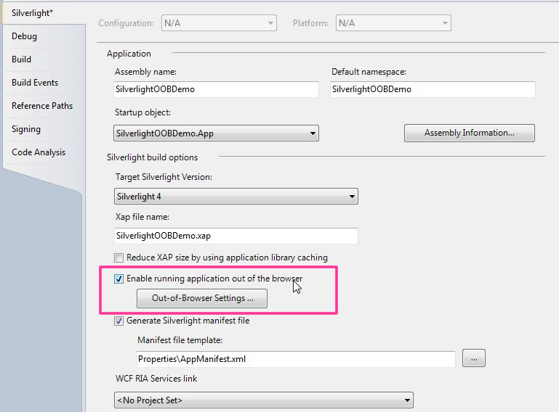Viewport: 559px width, 412px height.
Task: Open the Configuration dropdown
Action: click(219, 23)
